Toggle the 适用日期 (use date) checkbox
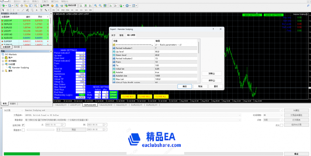The image size is (311, 156). coord(23,125)
